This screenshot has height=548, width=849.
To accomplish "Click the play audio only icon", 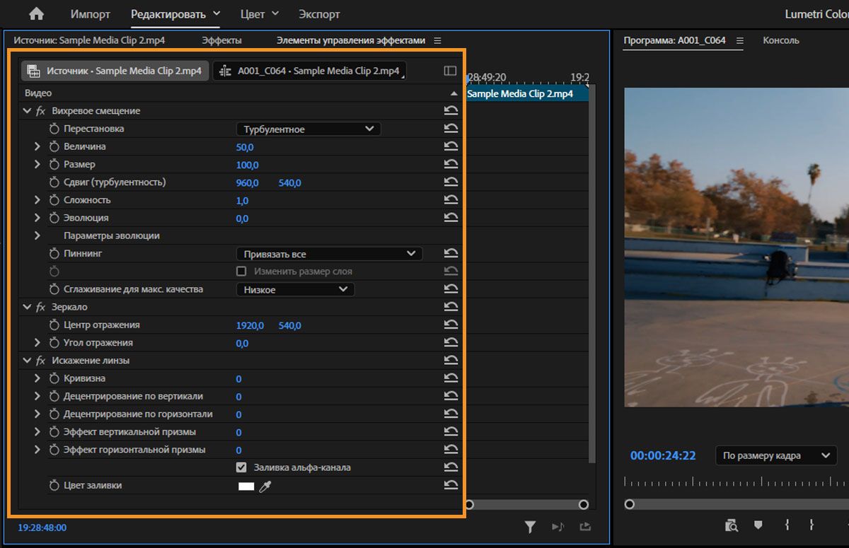I will click(x=558, y=526).
